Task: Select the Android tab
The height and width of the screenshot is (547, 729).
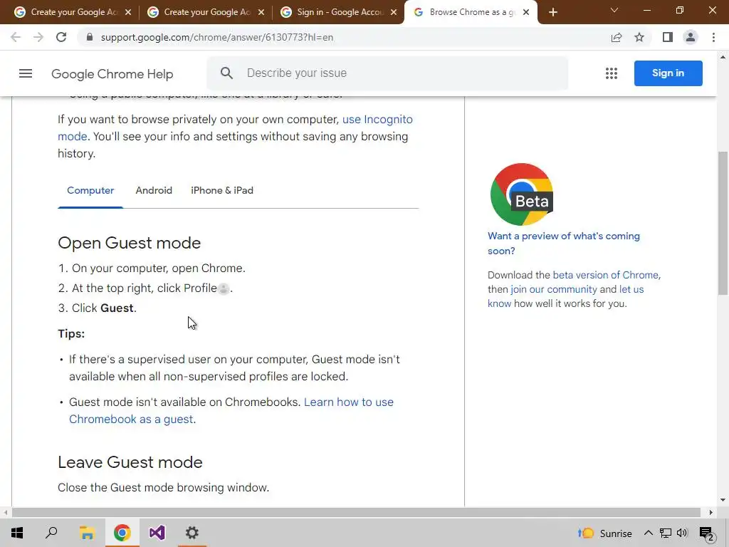Action: click(x=154, y=190)
